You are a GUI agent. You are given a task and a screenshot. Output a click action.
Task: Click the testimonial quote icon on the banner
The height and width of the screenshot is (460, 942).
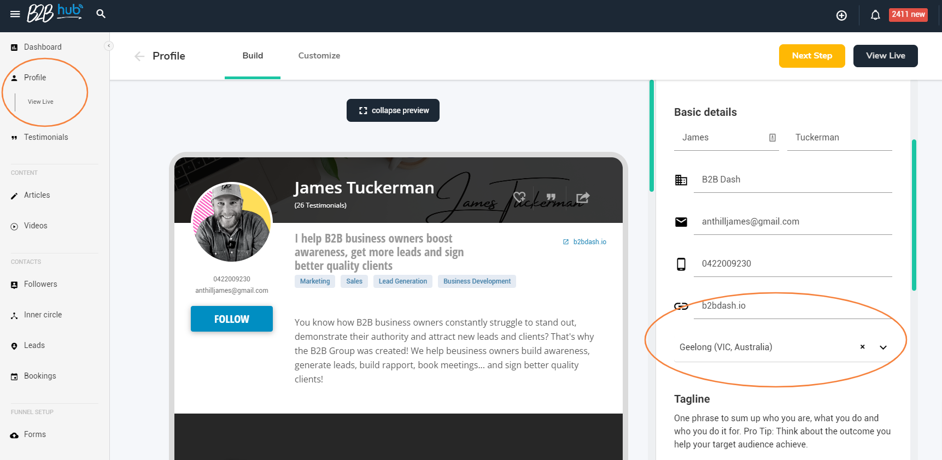click(551, 197)
